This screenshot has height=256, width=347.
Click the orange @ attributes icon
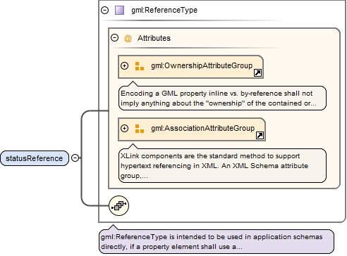[x=128, y=39]
